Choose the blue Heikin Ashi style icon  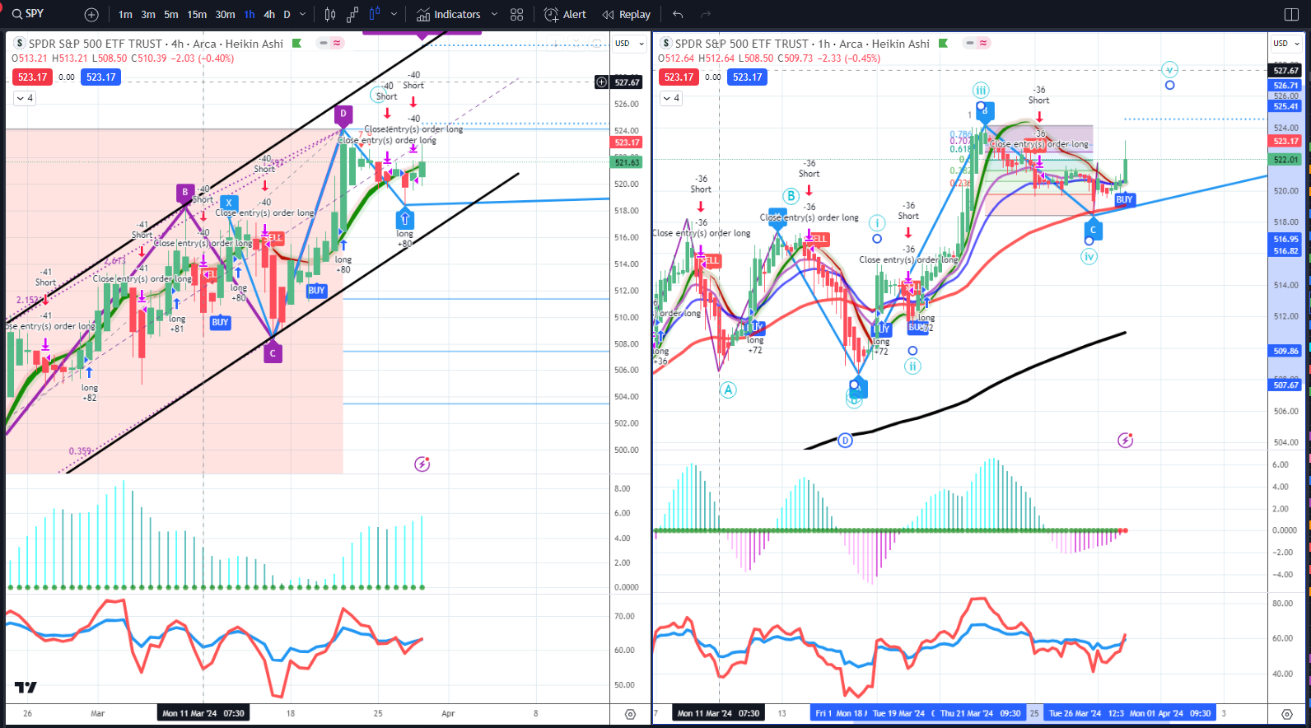[x=376, y=15]
